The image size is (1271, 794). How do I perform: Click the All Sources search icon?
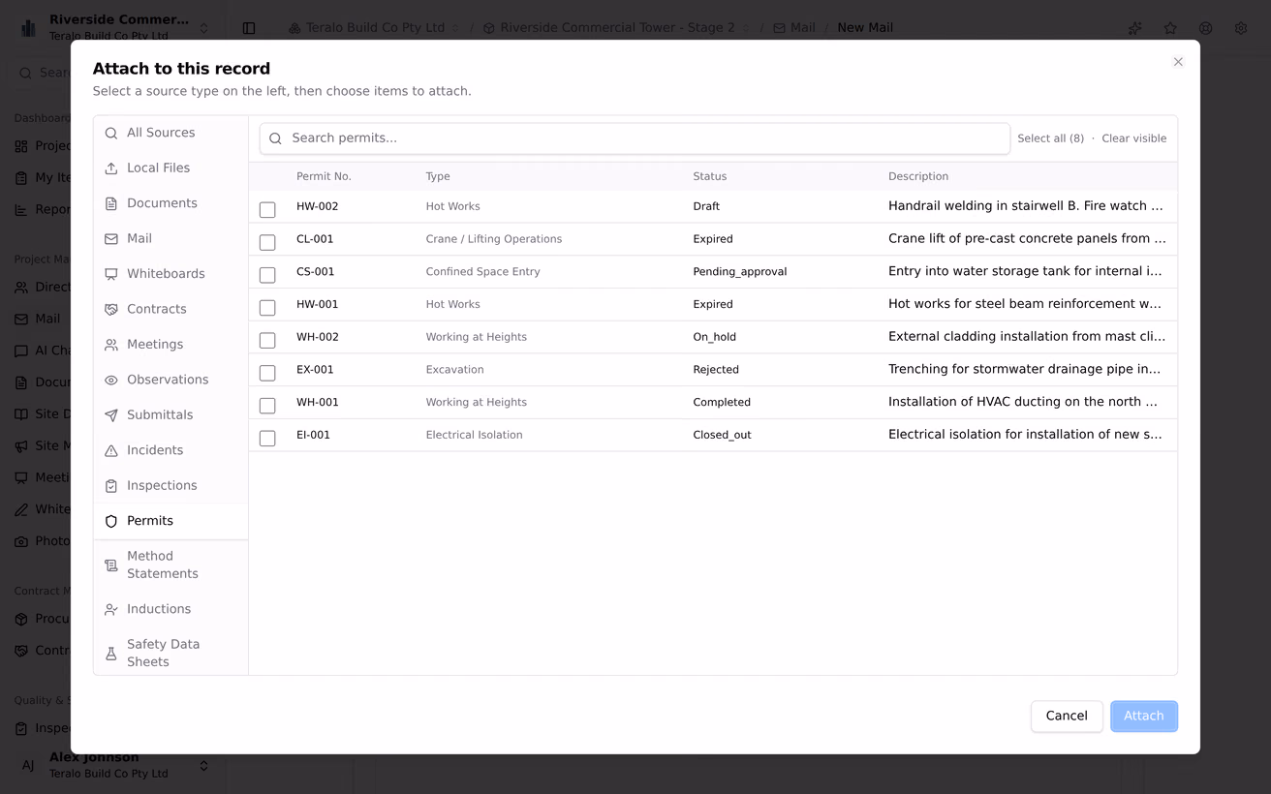click(x=111, y=134)
